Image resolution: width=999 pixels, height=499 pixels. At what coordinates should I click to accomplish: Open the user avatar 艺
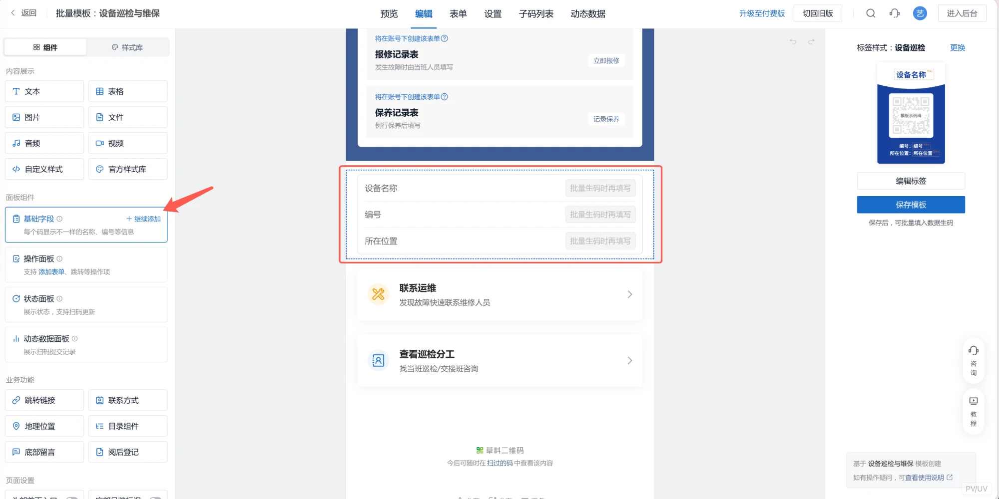click(x=920, y=13)
